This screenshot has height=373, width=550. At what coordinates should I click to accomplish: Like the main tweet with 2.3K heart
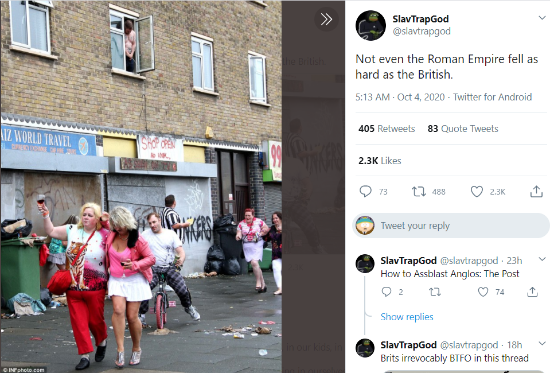(x=477, y=192)
